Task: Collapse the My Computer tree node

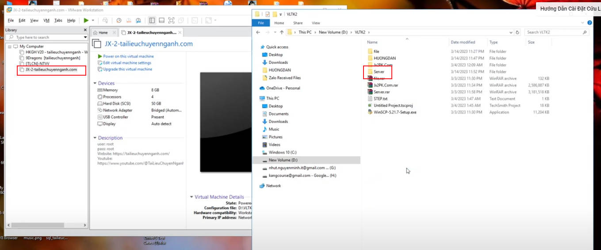Action: click(x=10, y=46)
